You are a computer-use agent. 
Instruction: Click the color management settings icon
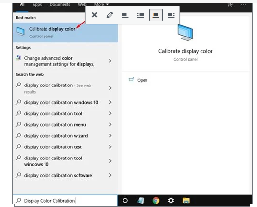(x=18, y=58)
